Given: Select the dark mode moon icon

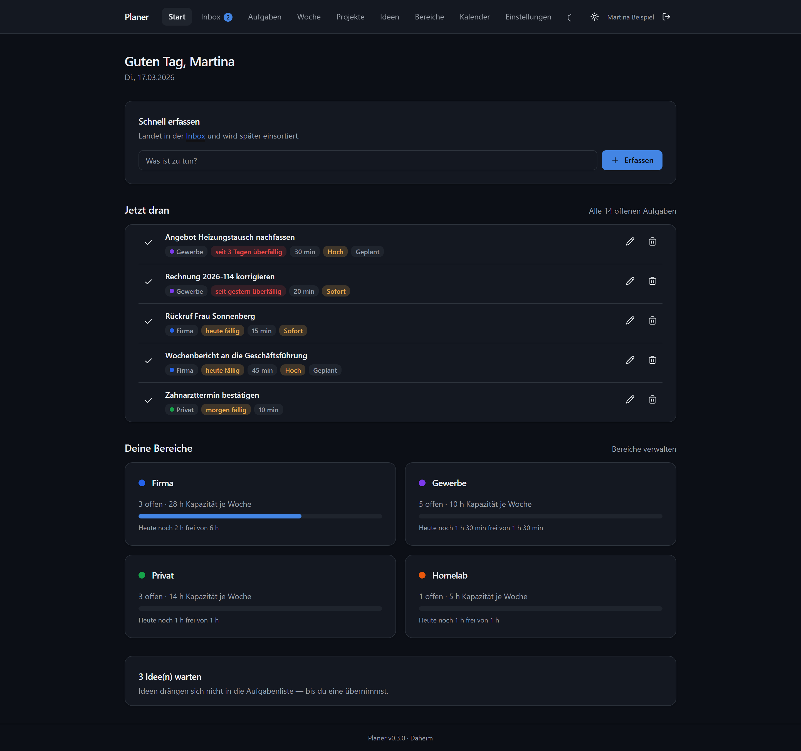Looking at the screenshot, I should pos(569,17).
